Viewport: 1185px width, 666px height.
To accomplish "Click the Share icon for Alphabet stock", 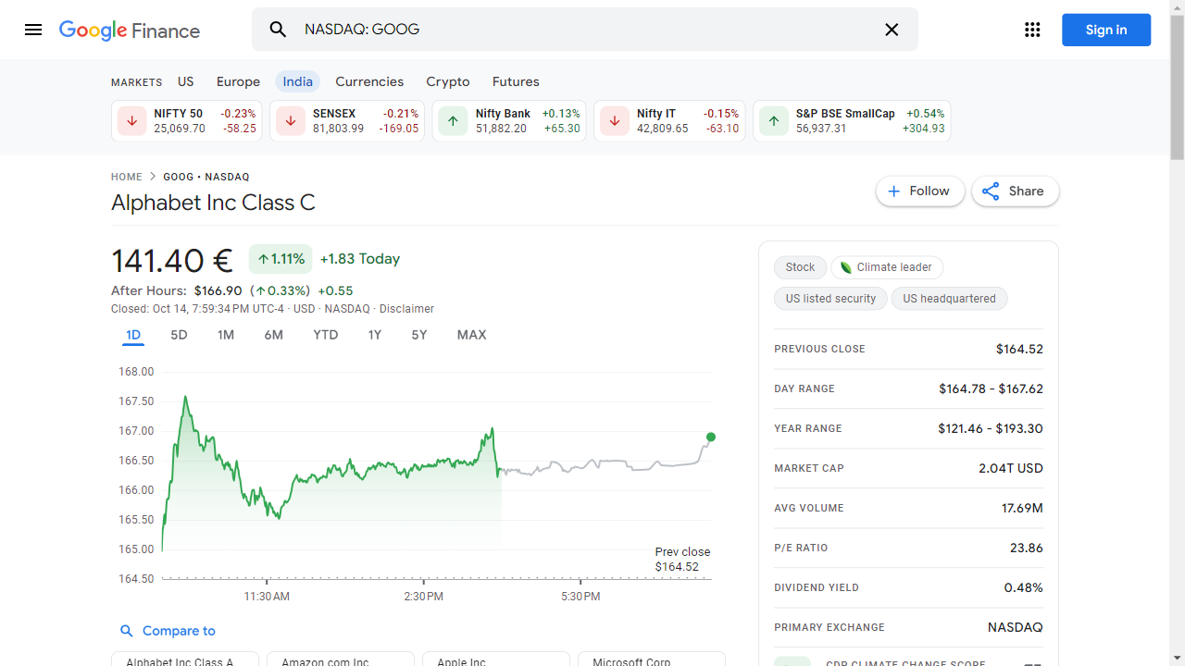I will pos(990,191).
